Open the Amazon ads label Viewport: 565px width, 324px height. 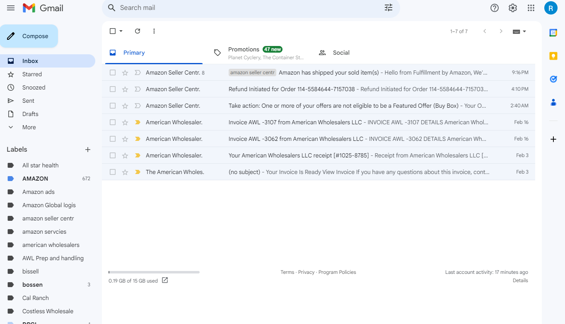tap(48, 192)
